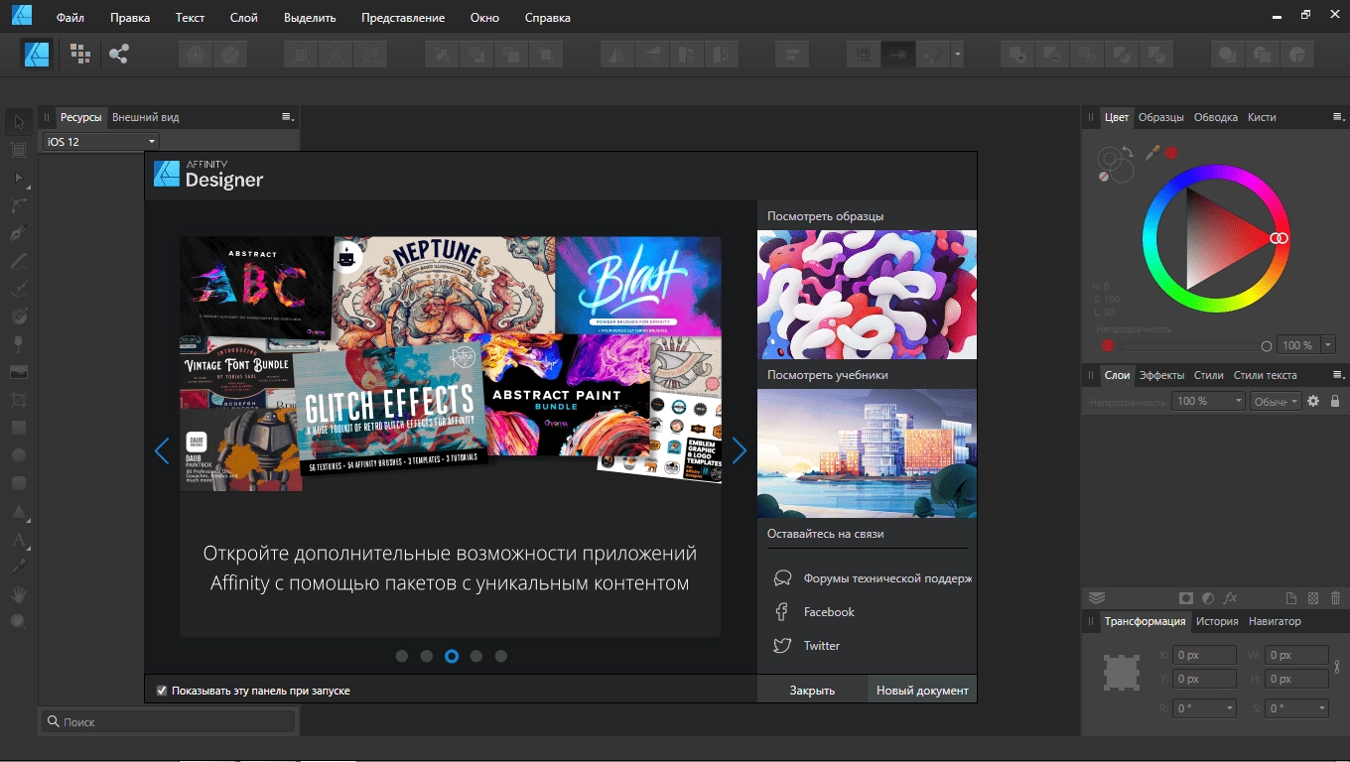Select the Rounded Rectangle tool
This screenshot has width=1350, height=762.
coord(18,483)
